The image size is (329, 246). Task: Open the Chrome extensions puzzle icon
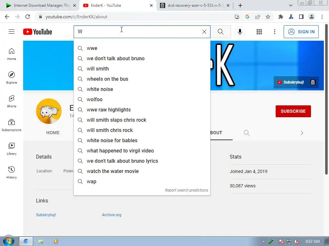[280, 17]
